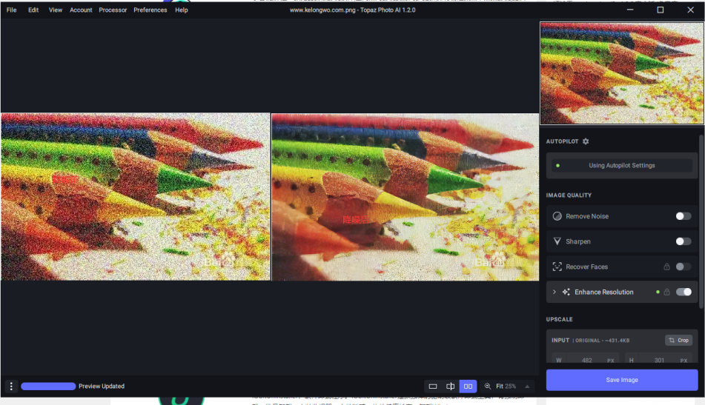Open Using Autopilot Settings panel

pos(622,166)
